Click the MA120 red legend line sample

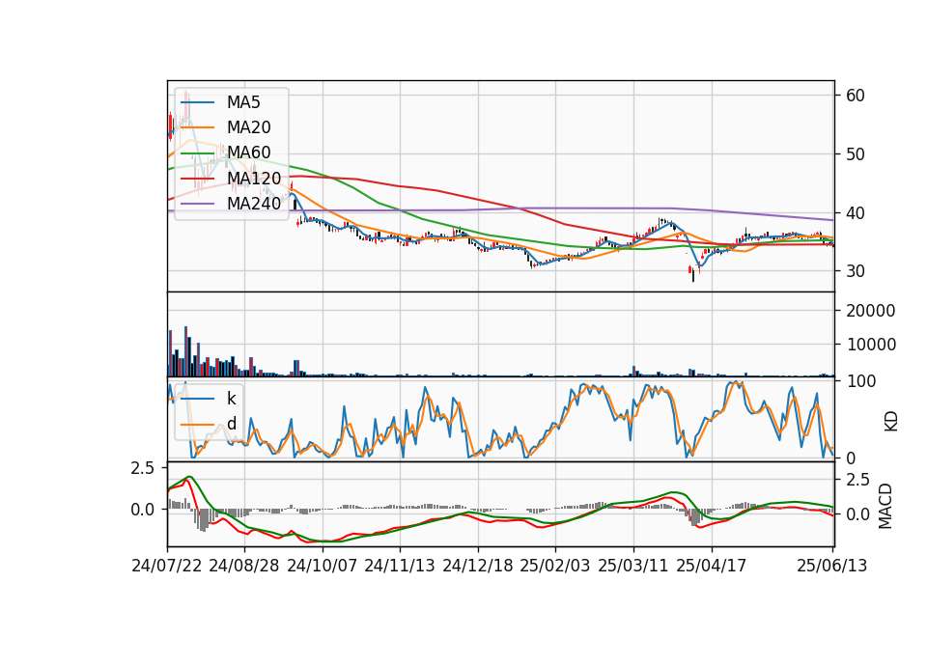click(x=197, y=179)
